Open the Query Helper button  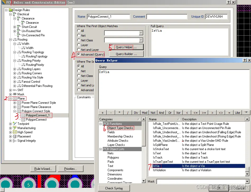point(126,47)
